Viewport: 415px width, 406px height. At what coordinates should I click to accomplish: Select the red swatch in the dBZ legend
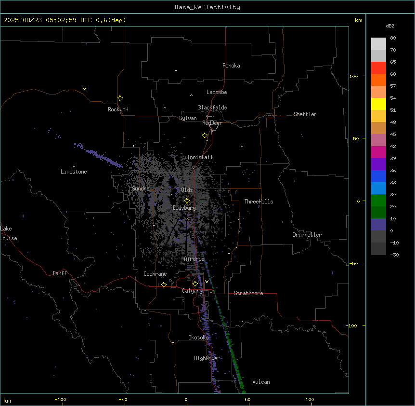point(378,68)
